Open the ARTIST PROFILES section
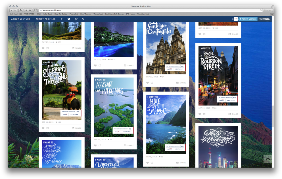 pos(45,19)
